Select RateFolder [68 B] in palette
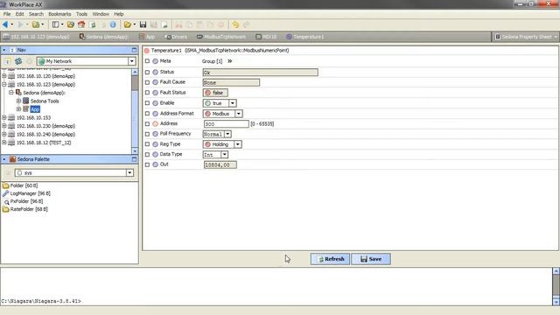The height and width of the screenshot is (315, 560). [x=29, y=209]
